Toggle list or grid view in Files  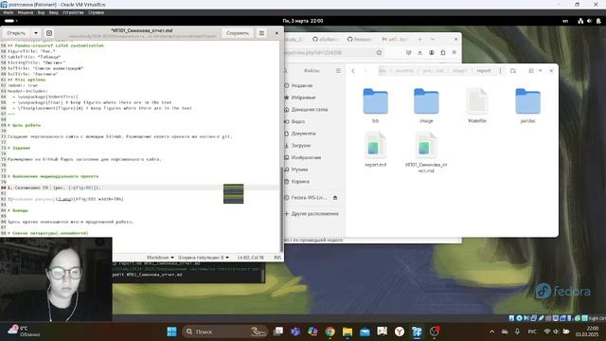point(531,71)
